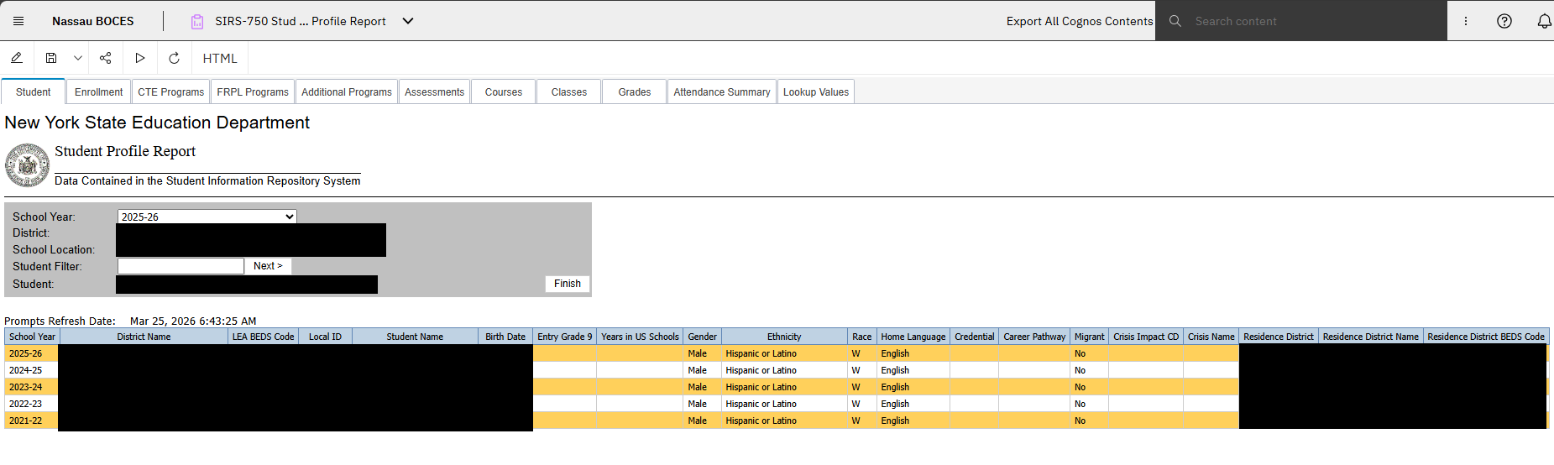Click the Nassau BOCES title
1554x465 pixels.
tap(92, 21)
